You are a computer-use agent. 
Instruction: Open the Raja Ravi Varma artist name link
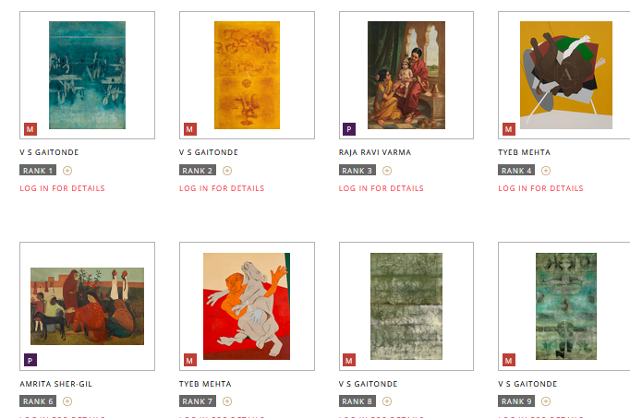[x=375, y=152]
